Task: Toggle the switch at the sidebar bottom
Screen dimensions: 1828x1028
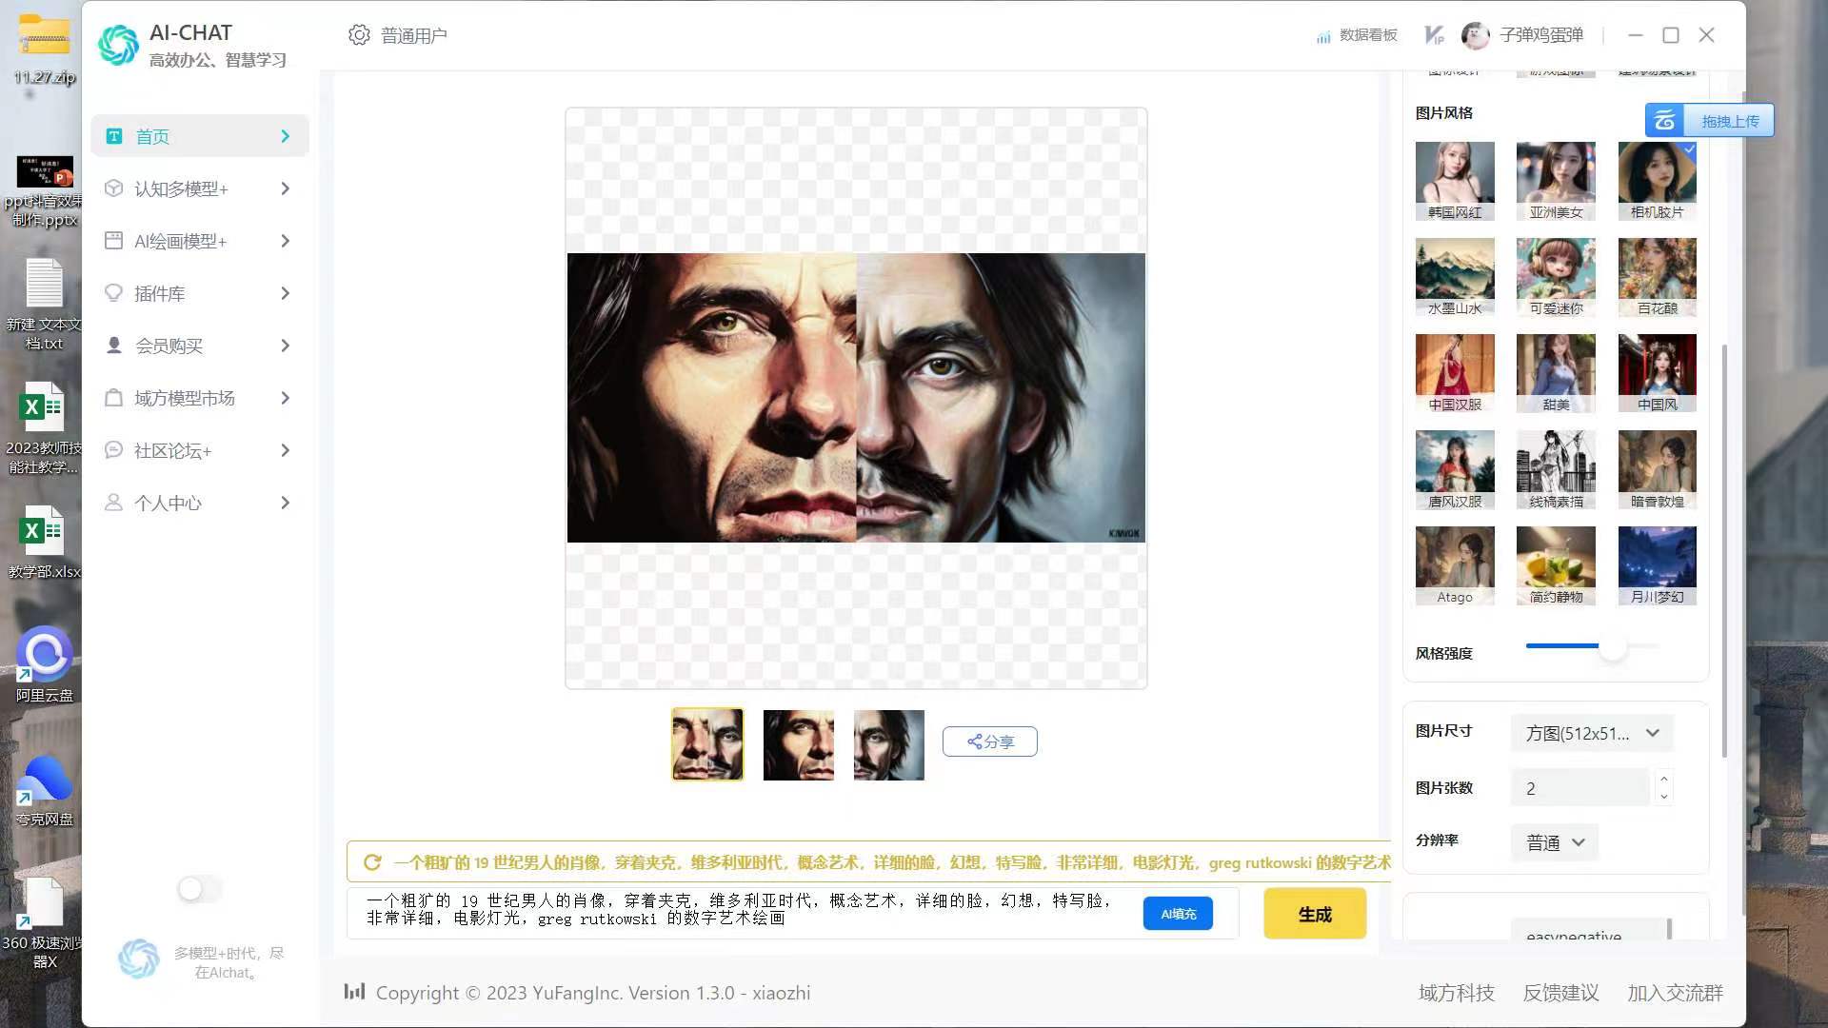Action: click(x=199, y=889)
